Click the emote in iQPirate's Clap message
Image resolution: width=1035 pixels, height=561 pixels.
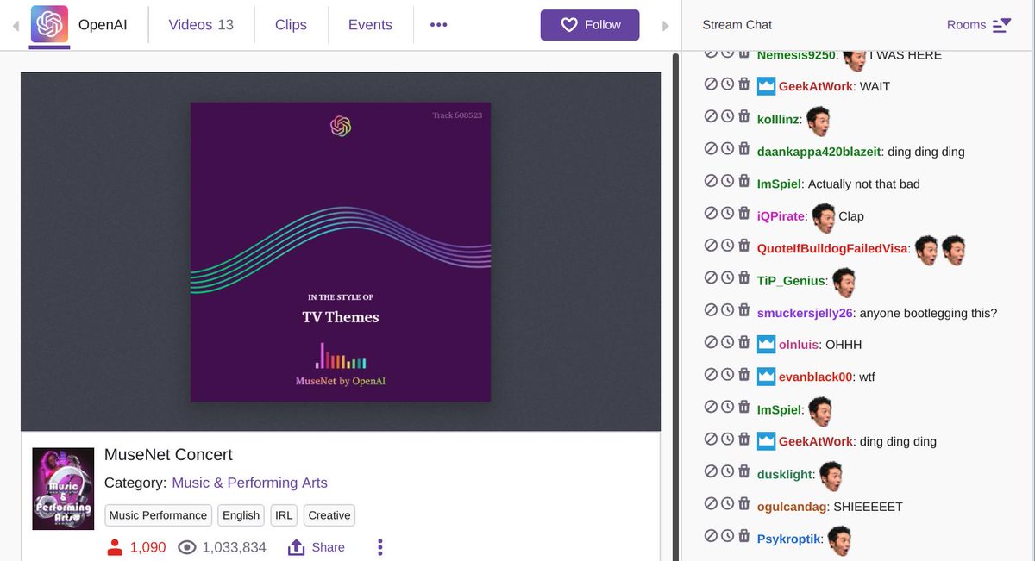click(x=824, y=216)
